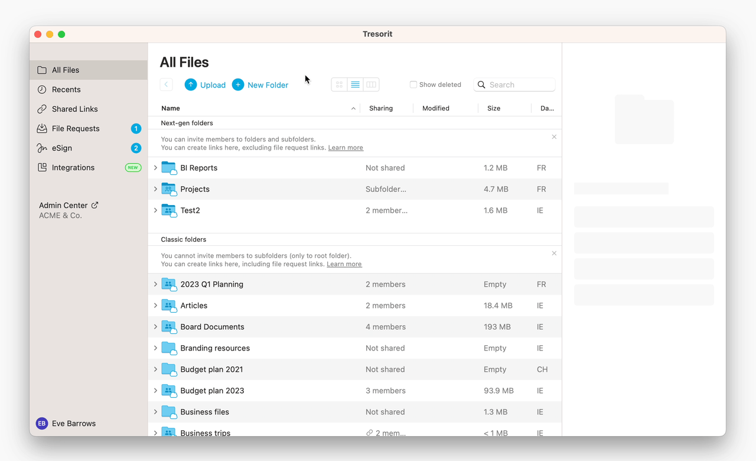Image resolution: width=756 pixels, height=461 pixels.
Task: Switch to grid view
Action: 340,85
